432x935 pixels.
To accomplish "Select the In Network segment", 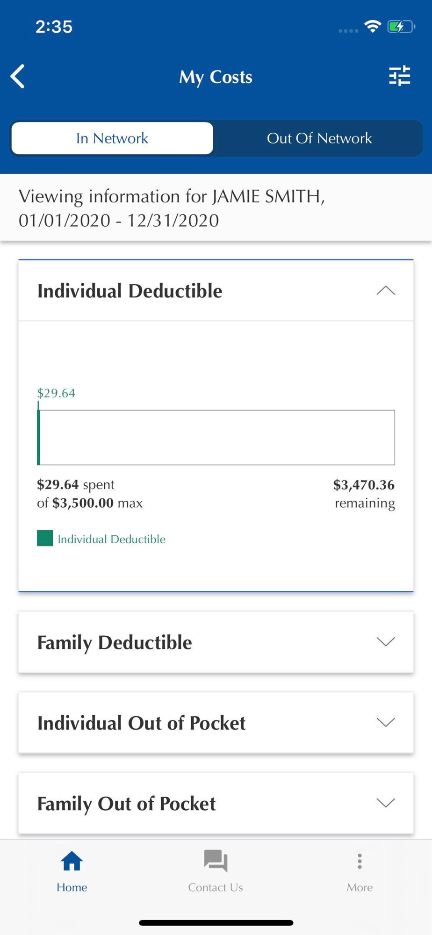I will point(112,138).
